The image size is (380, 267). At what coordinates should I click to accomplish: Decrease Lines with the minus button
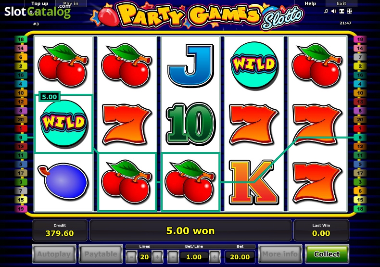[131, 256]
